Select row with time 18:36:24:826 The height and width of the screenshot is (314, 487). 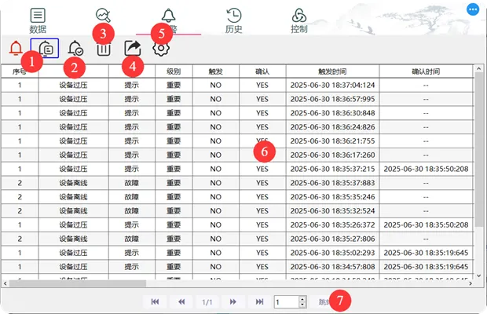click(237, 127)
